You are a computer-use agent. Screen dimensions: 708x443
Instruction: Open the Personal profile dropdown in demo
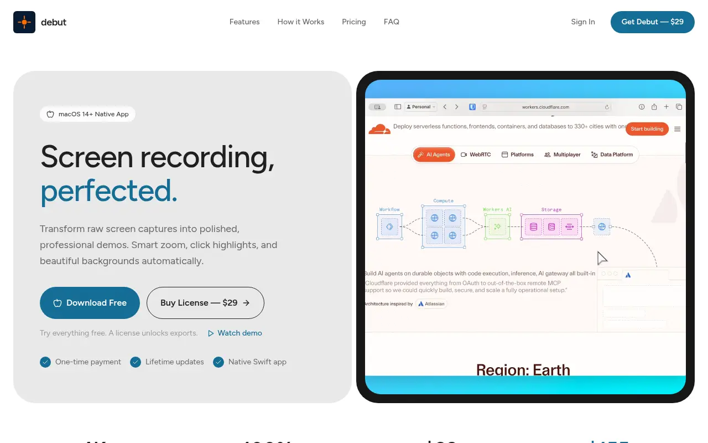point(421,107)
